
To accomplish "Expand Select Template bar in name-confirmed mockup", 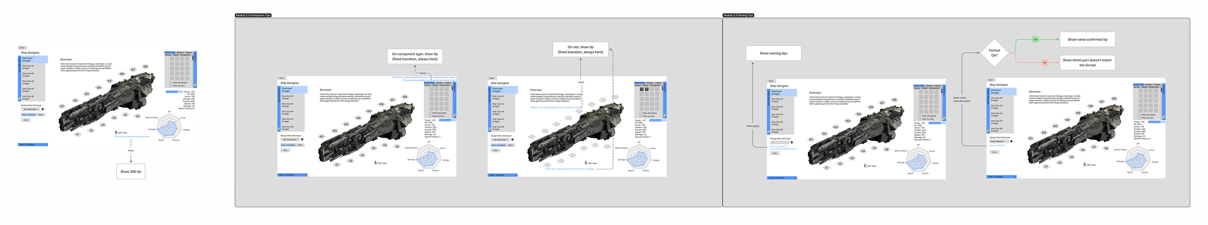I will (1002, 177).
